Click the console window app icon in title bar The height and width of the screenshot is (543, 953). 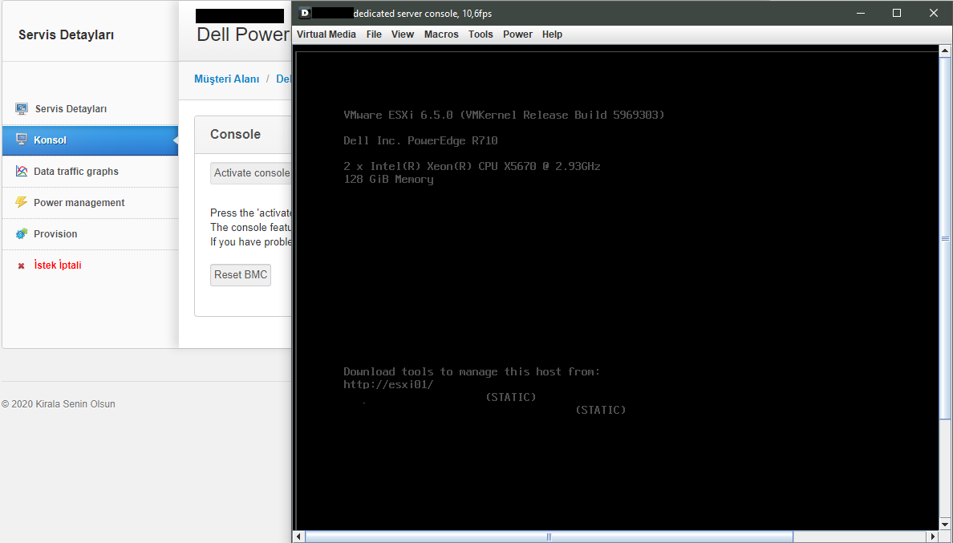[x=305, y=13]
